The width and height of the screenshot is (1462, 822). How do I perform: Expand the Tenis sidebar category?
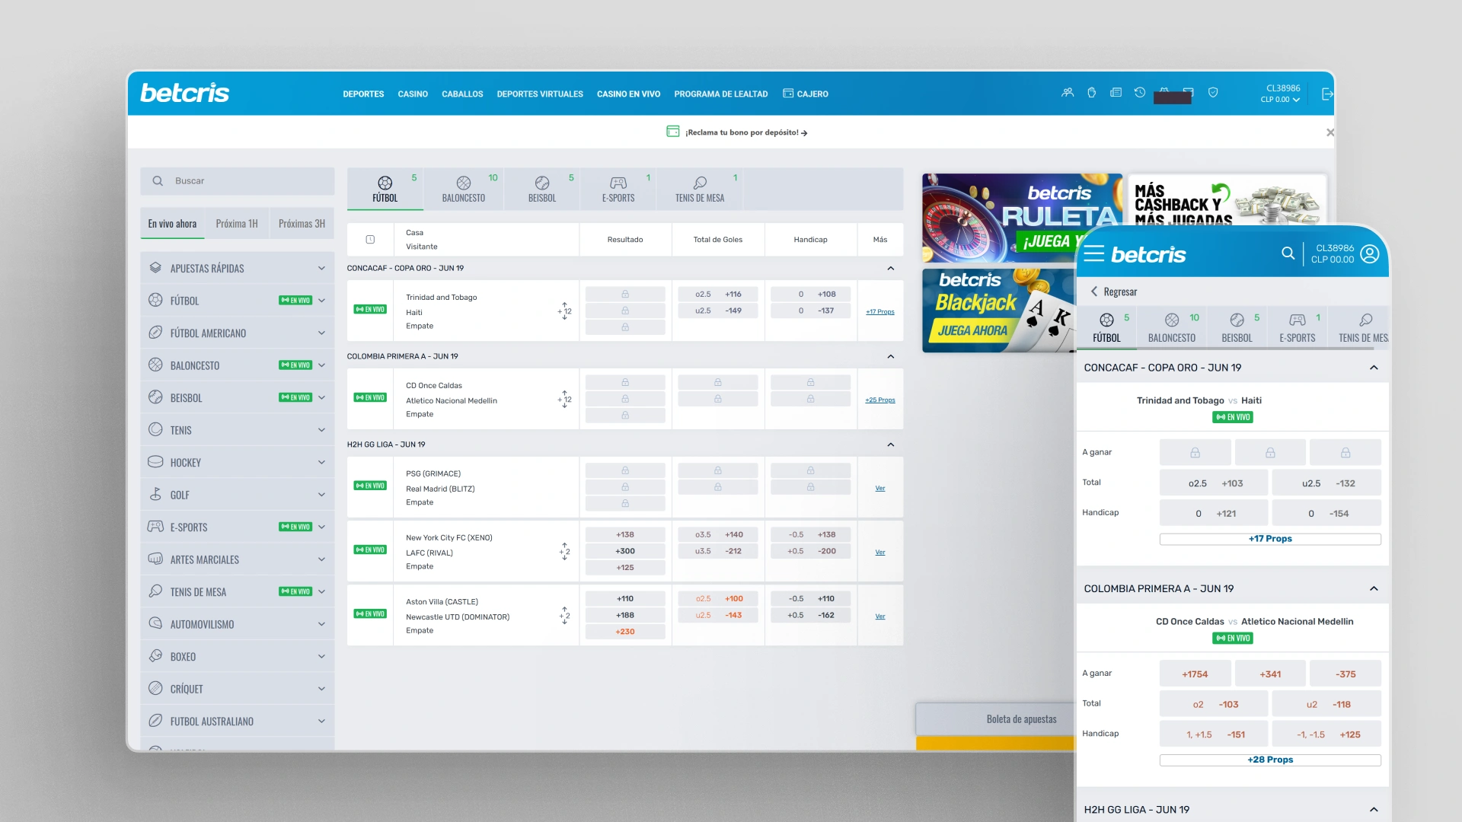pyautogui.click(x=321, y=429)
